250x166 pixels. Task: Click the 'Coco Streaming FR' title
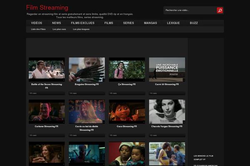coord(127,127)
